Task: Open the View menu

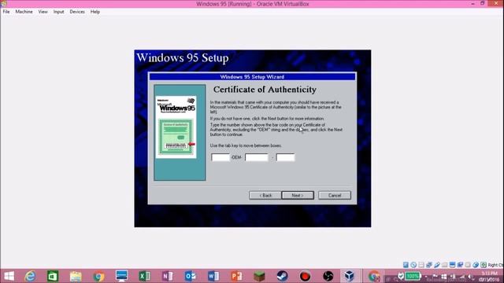Action: [43, 12]
